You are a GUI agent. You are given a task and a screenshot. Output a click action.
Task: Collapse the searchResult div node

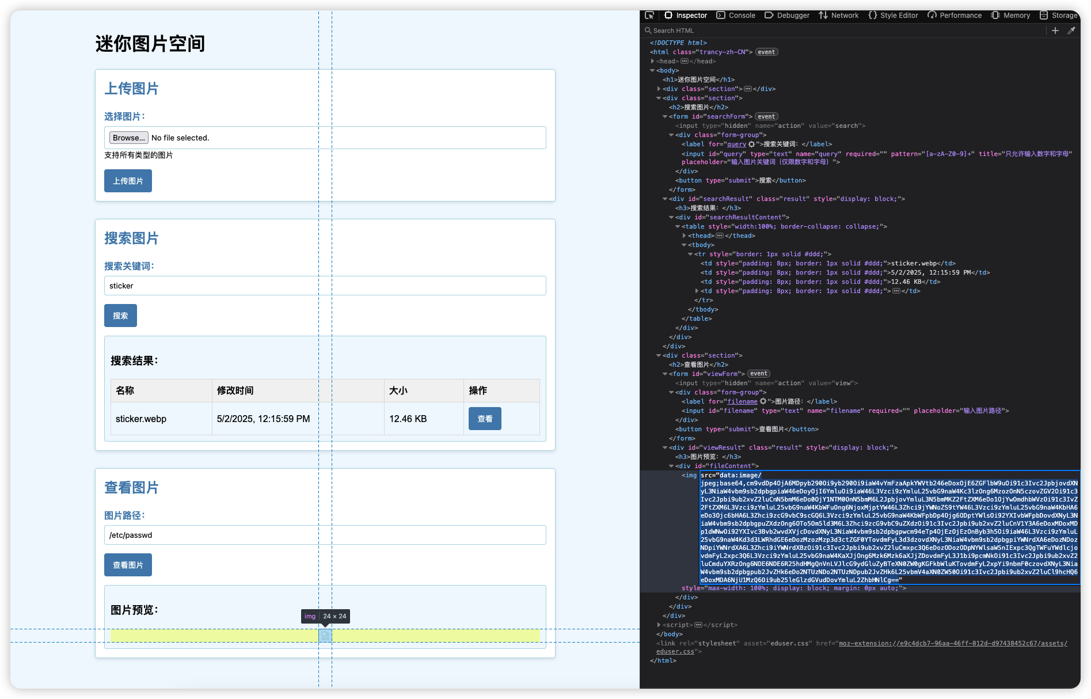pos(665,199)
